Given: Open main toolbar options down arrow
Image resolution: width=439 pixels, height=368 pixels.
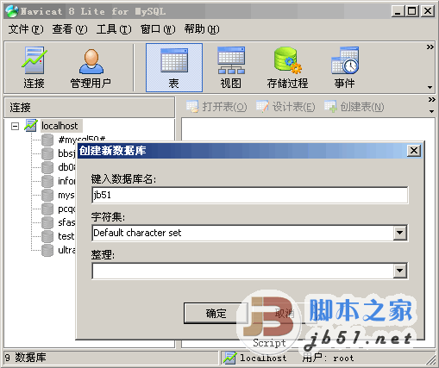Looking at the screenshot, I should (x=430, y=87).
